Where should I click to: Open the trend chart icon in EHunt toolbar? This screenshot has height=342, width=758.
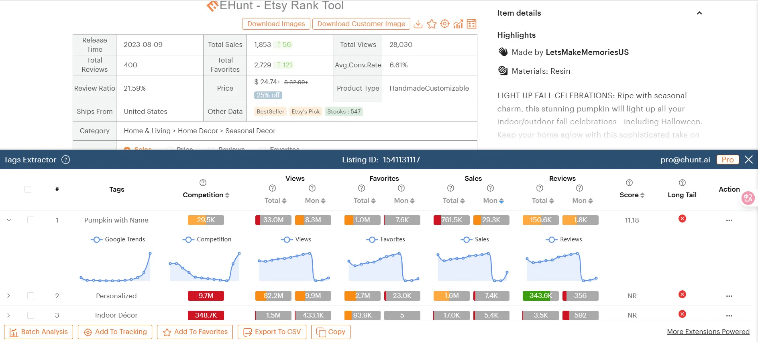coord(458,24)
